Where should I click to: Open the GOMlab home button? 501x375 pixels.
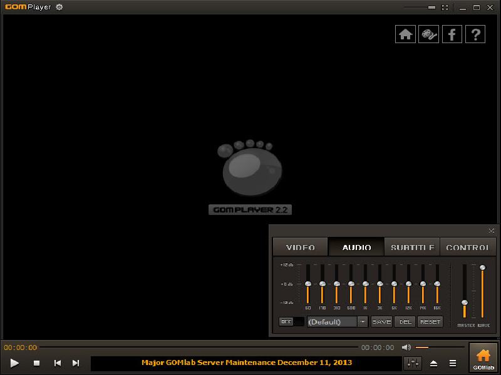pyautogui.click(x=483, y=358)
